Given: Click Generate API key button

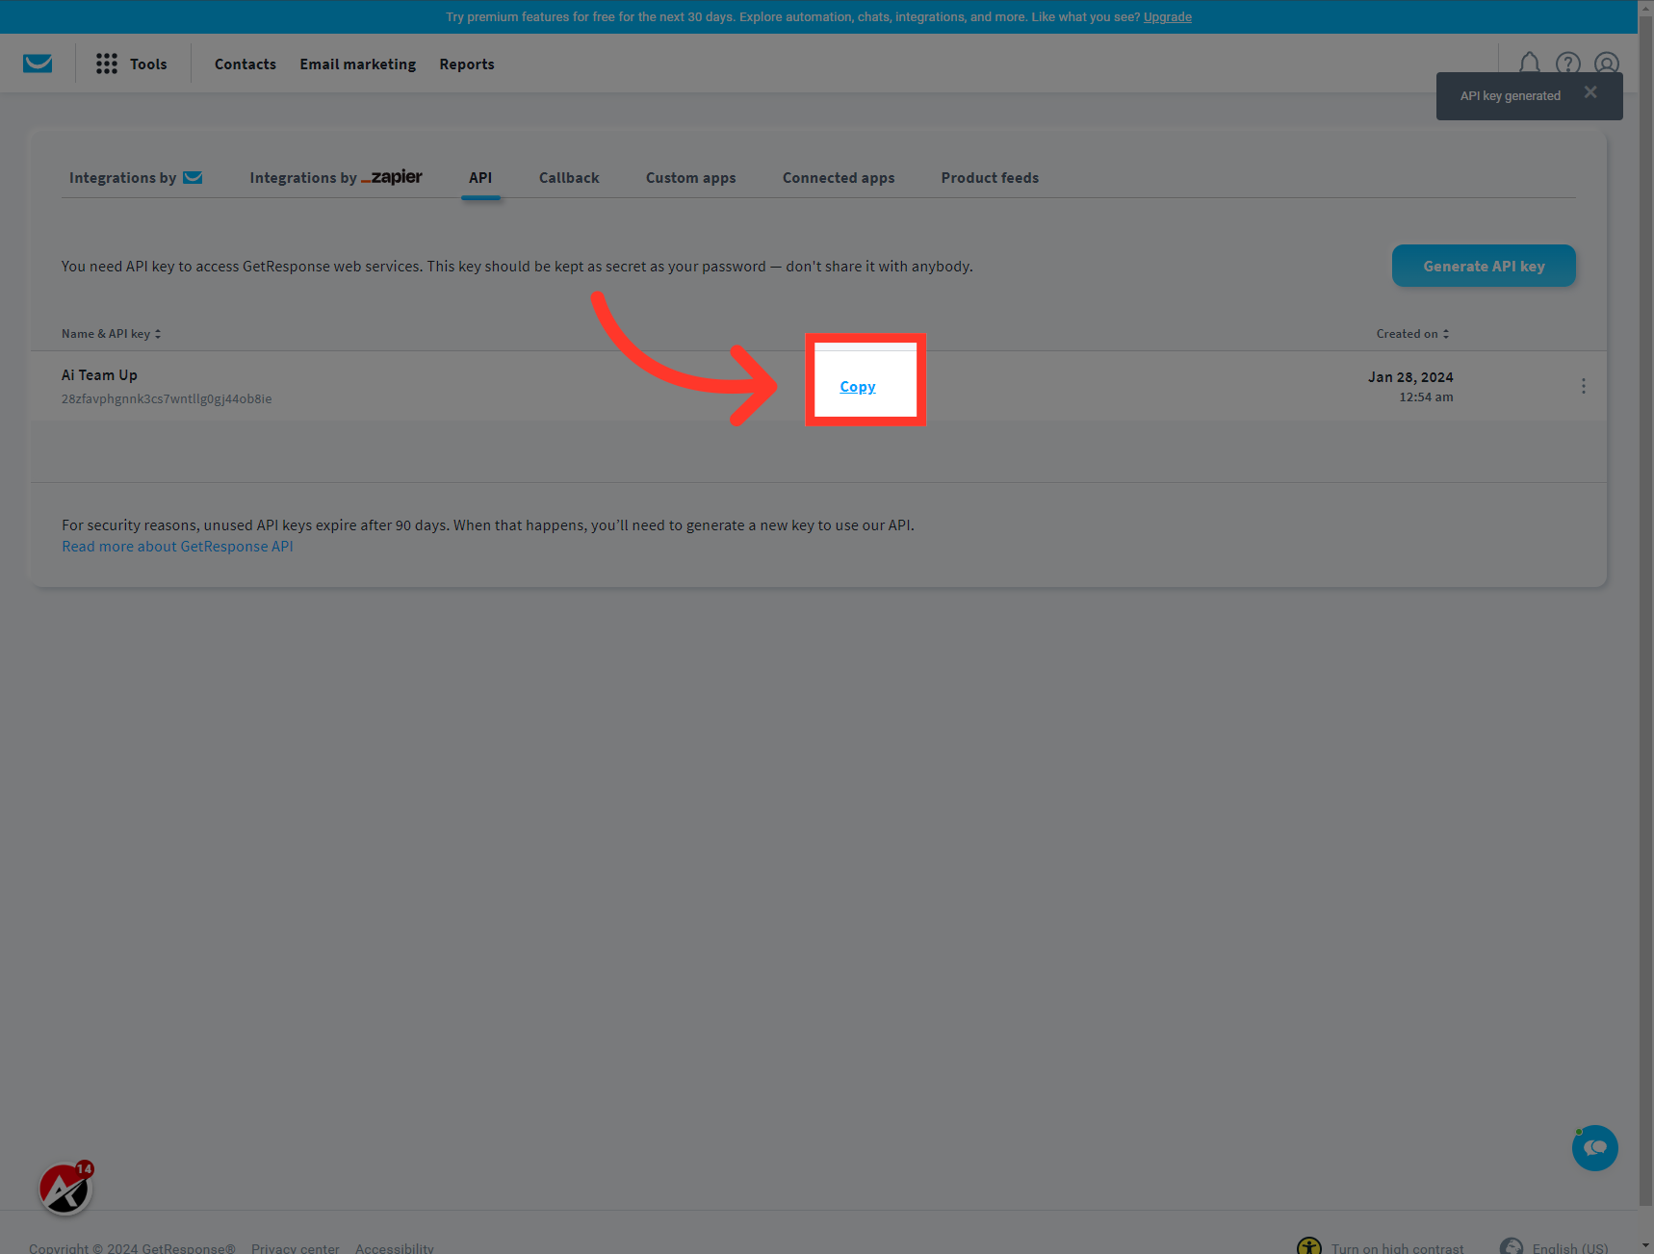Looking at the screenshot, I should point(1484,266).
